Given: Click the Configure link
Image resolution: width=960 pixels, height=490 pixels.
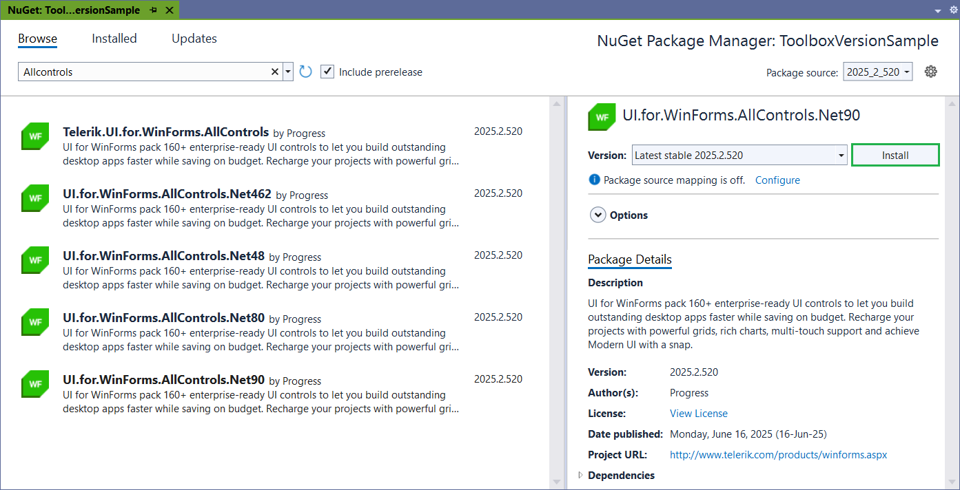Looking at the screenshot, I should [777, 180].
